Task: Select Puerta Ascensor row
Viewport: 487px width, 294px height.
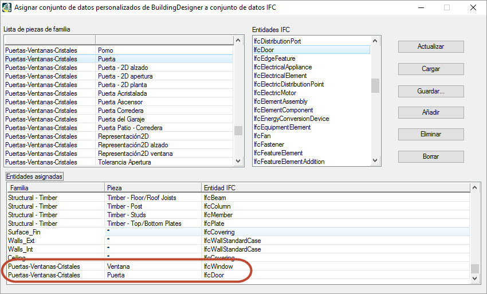Action: (x=119, y=102)
